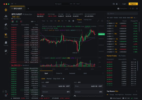Click the refresh icon in the sidebar

tap(6, 91)
